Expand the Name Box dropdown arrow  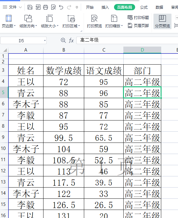click(45, 41)
